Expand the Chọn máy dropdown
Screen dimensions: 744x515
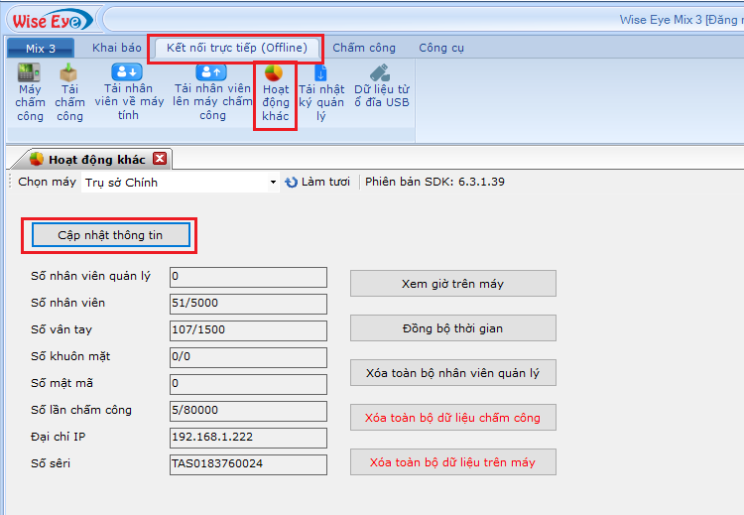273,183
